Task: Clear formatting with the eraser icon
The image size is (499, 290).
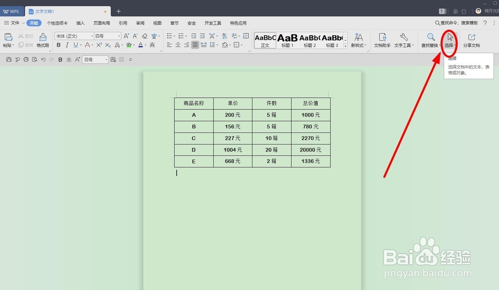Action: (144, 35)
